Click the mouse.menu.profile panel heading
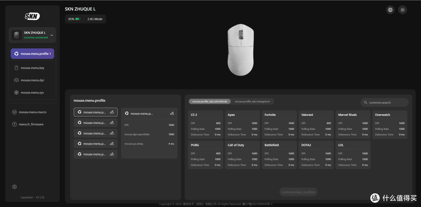 (x=89, y=101)
